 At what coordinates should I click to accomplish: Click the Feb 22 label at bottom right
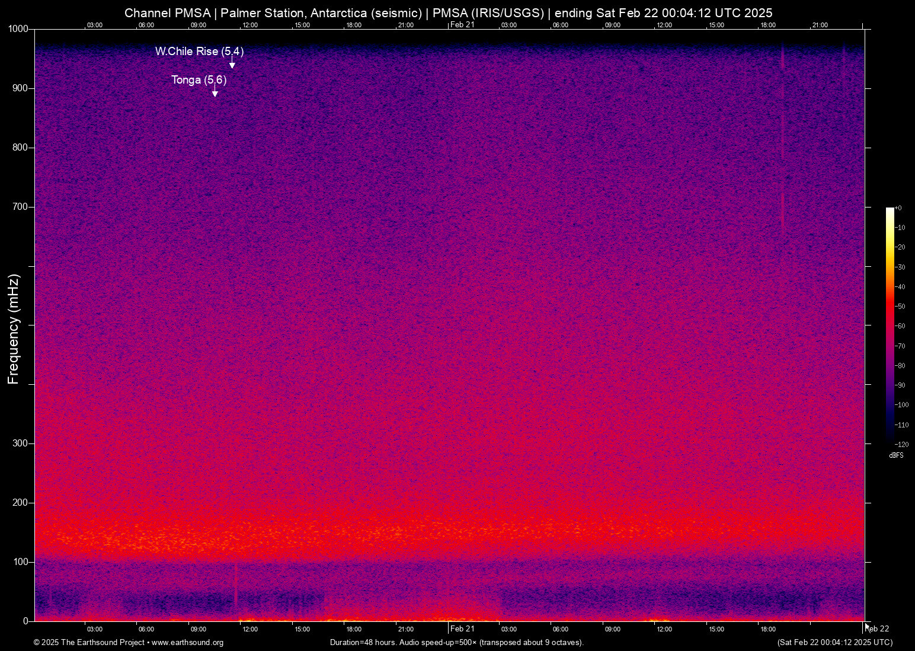coord(878,628)
